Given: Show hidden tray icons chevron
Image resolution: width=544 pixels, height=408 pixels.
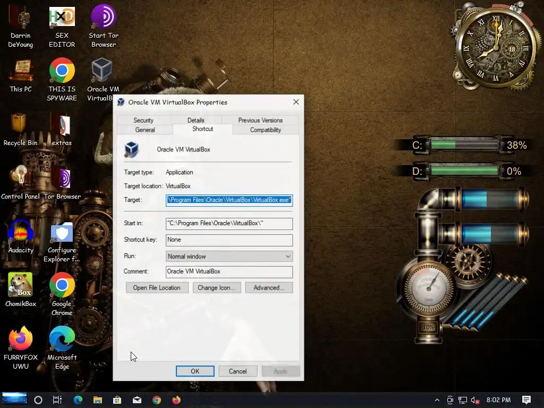Looking at the screenshot, I should tap(437, 400).
